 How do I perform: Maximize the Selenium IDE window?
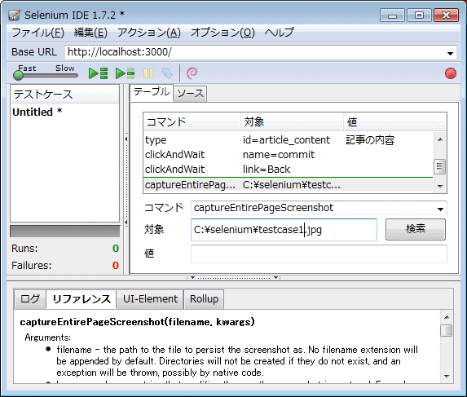pyautogui.click(x=419, y=15)
